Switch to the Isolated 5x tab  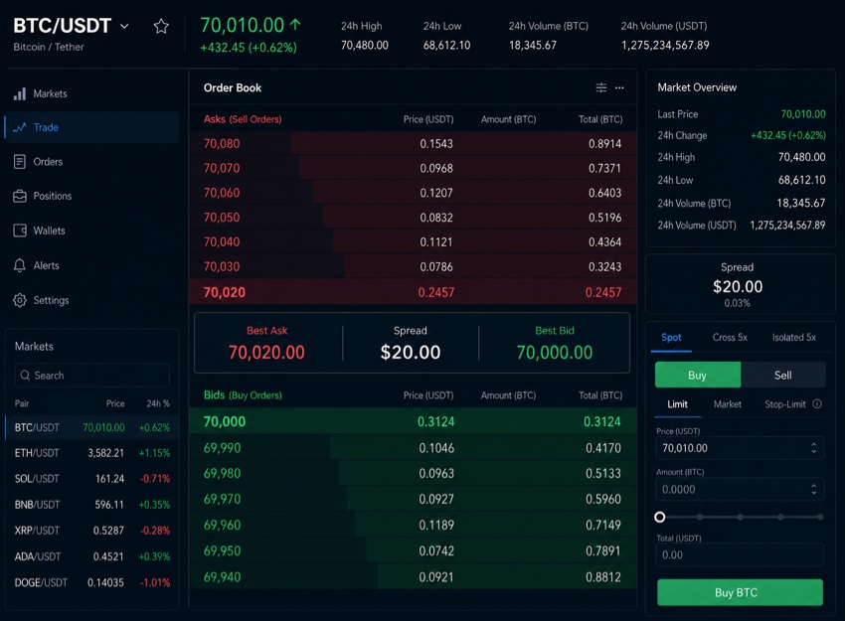coord(794,338)
